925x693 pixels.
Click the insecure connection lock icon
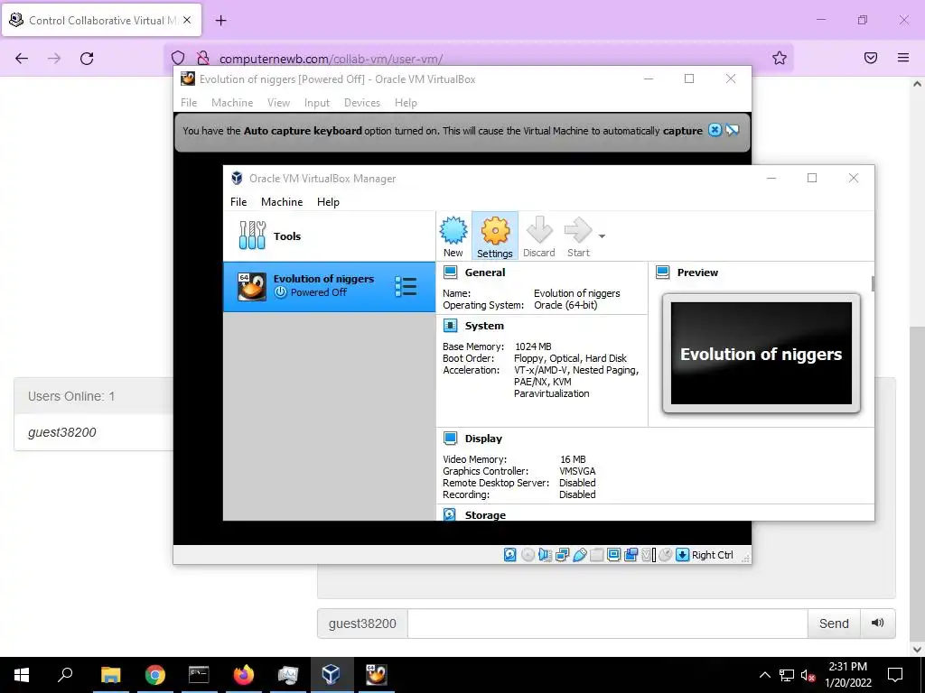(202, 58)
